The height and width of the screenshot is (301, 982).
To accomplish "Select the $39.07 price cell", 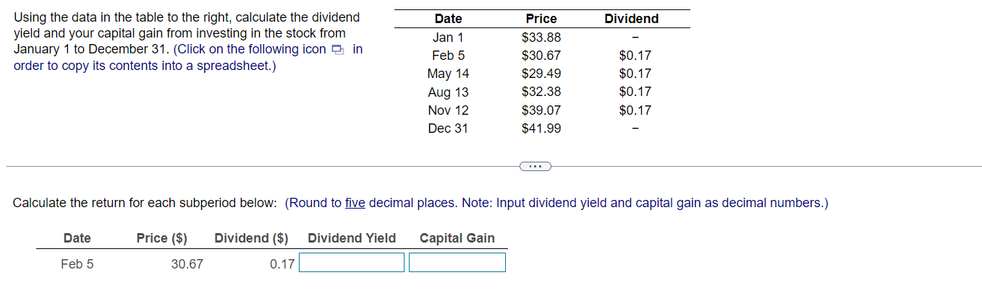I will click(x=541, y=110).
